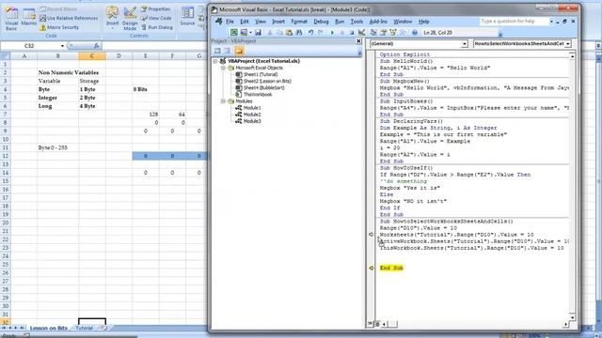The width and height of the screenshot is (602, 338).
Task: Open the help question box dropdown arrow
Action: [551, 22]
